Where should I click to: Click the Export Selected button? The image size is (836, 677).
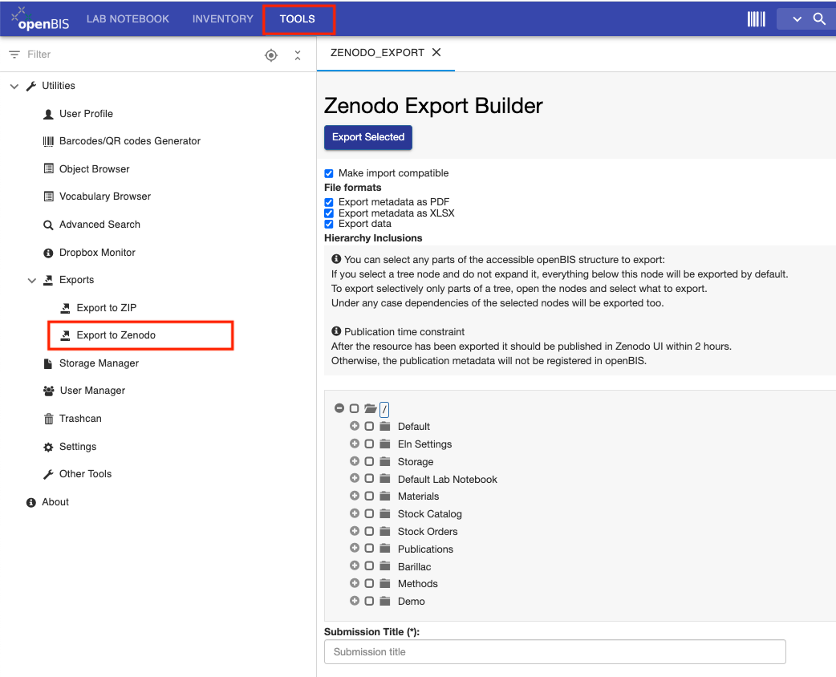point(368,137)
